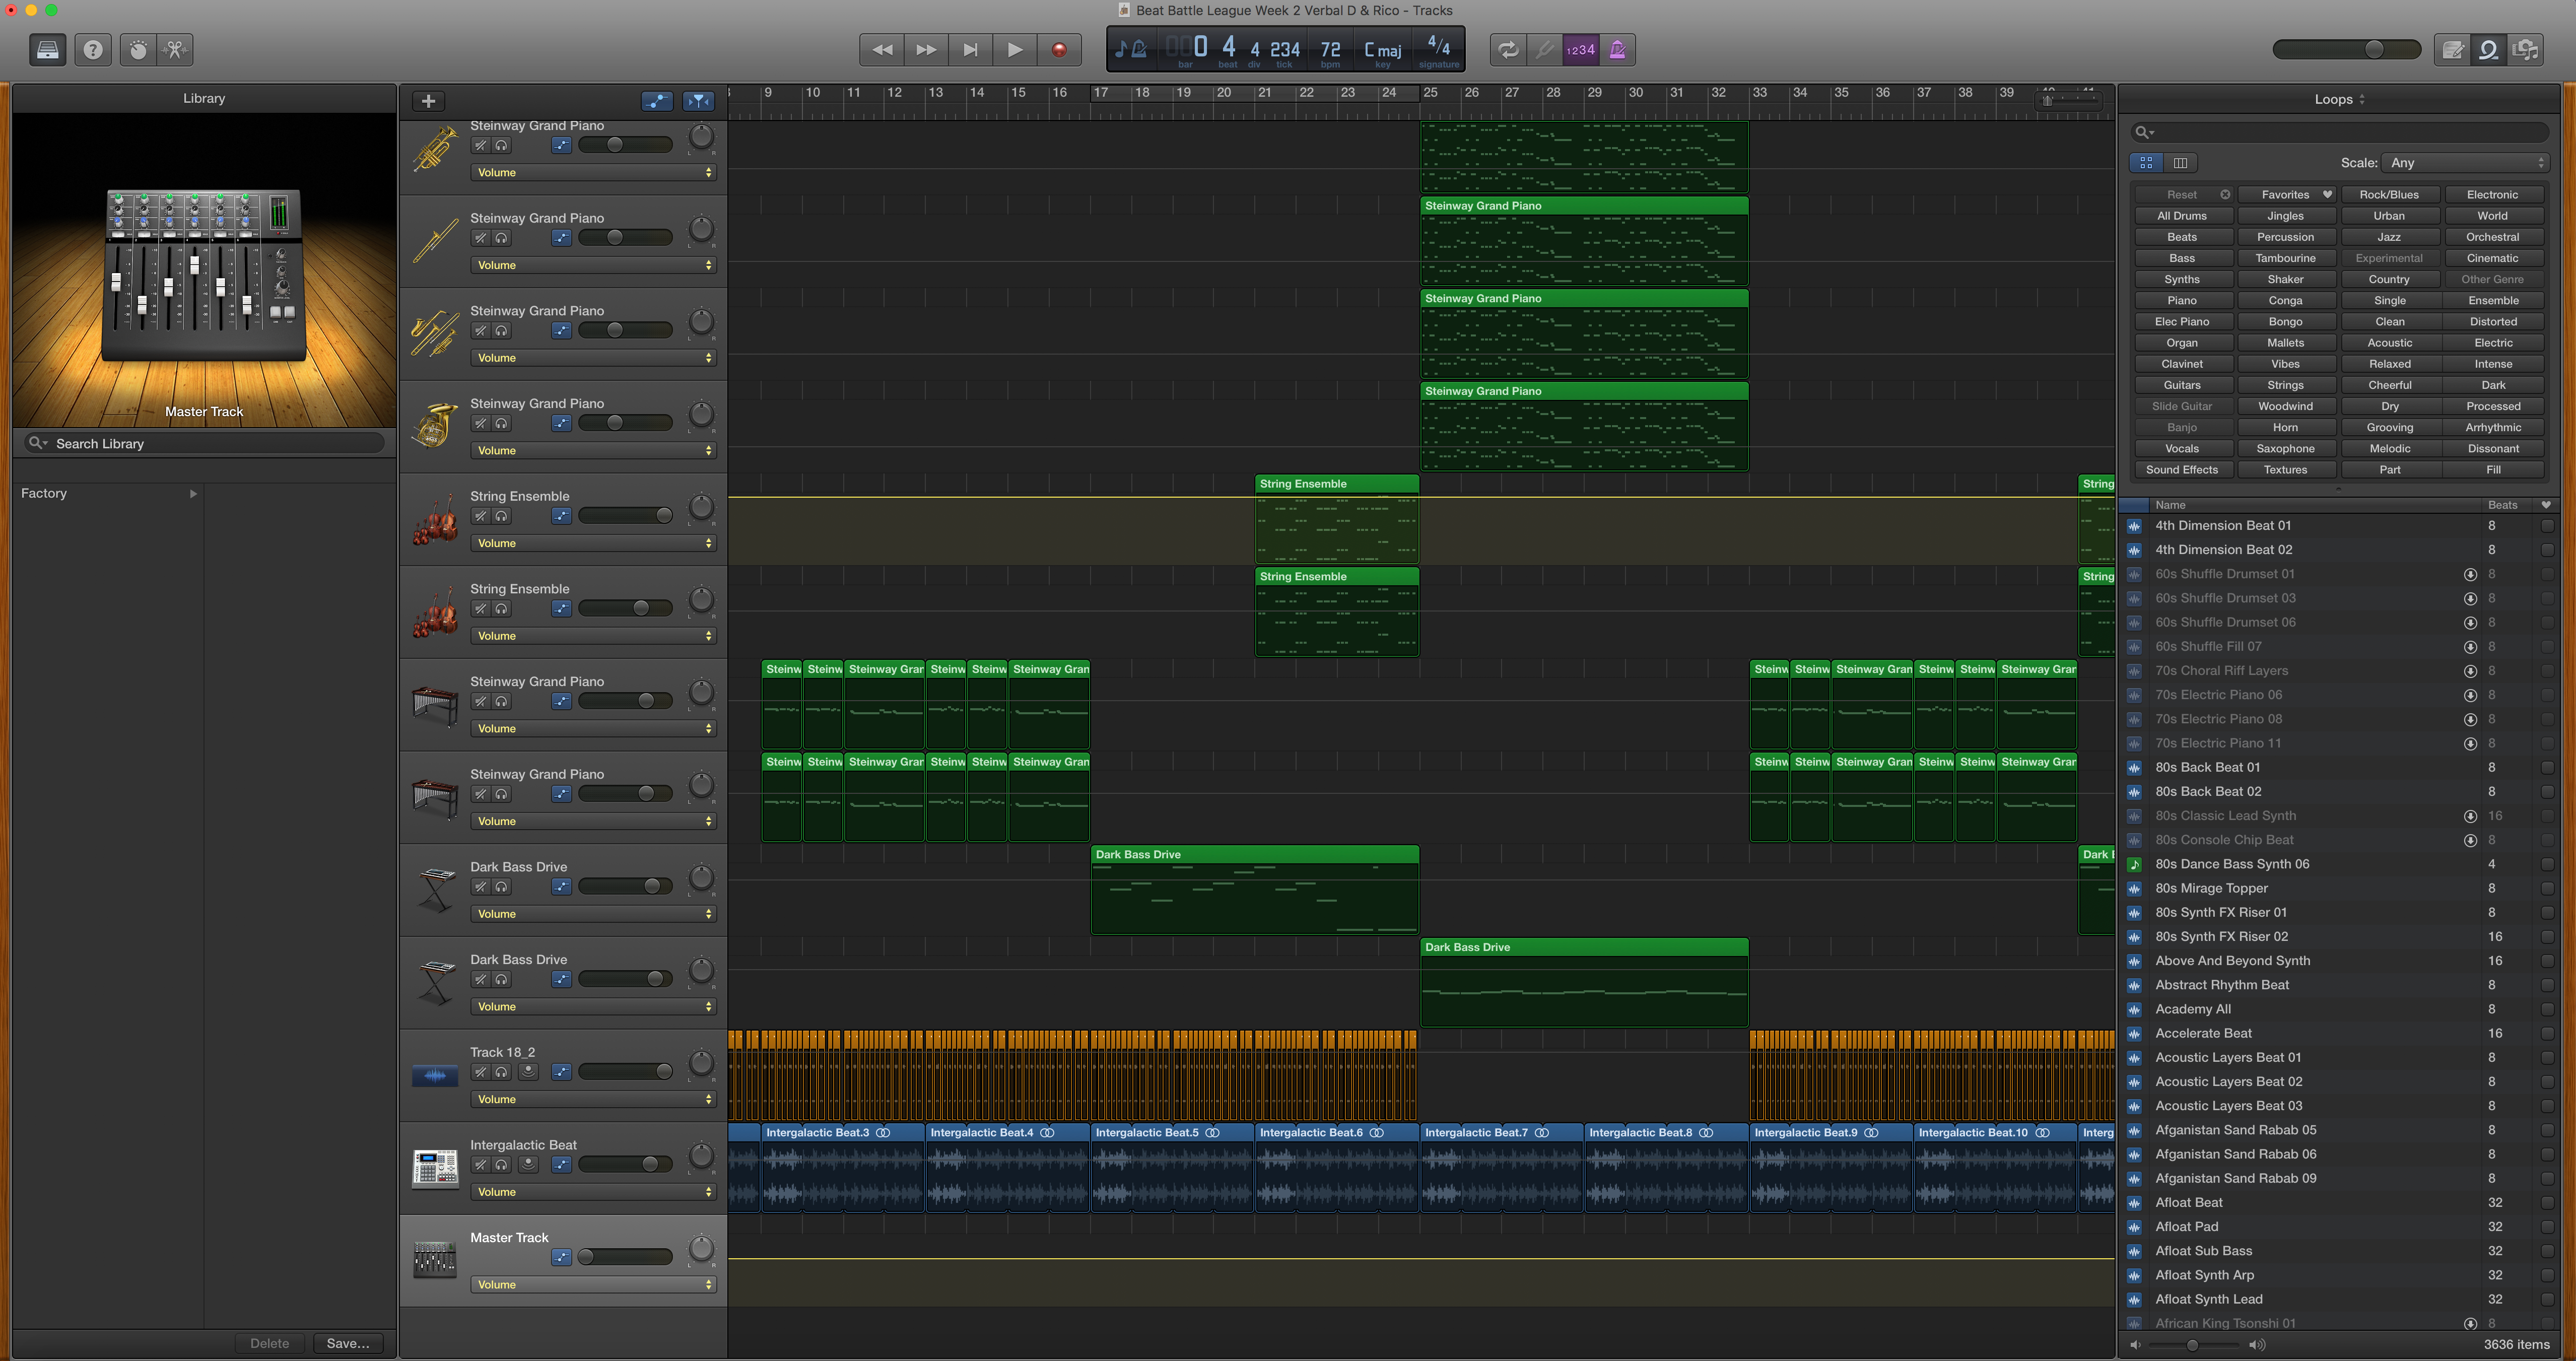The width and height of the screenshot is (2576, 1361).
Task: Click the Rewind transport button
Action: (881, 50)
